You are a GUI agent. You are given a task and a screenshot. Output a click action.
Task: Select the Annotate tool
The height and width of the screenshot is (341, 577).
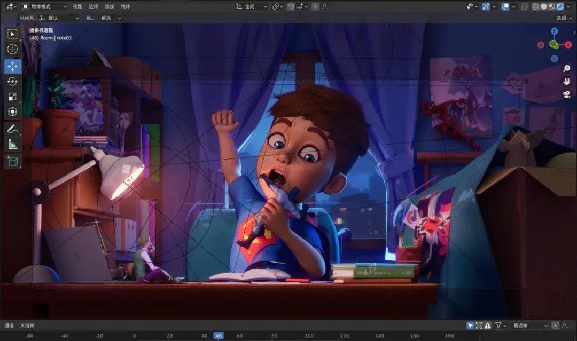point(12,129)
